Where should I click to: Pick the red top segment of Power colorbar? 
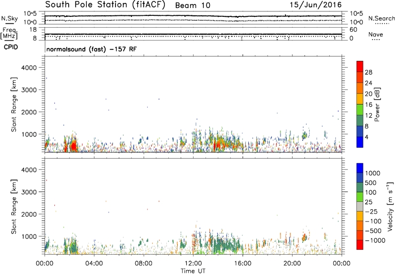tap(360, 66)
